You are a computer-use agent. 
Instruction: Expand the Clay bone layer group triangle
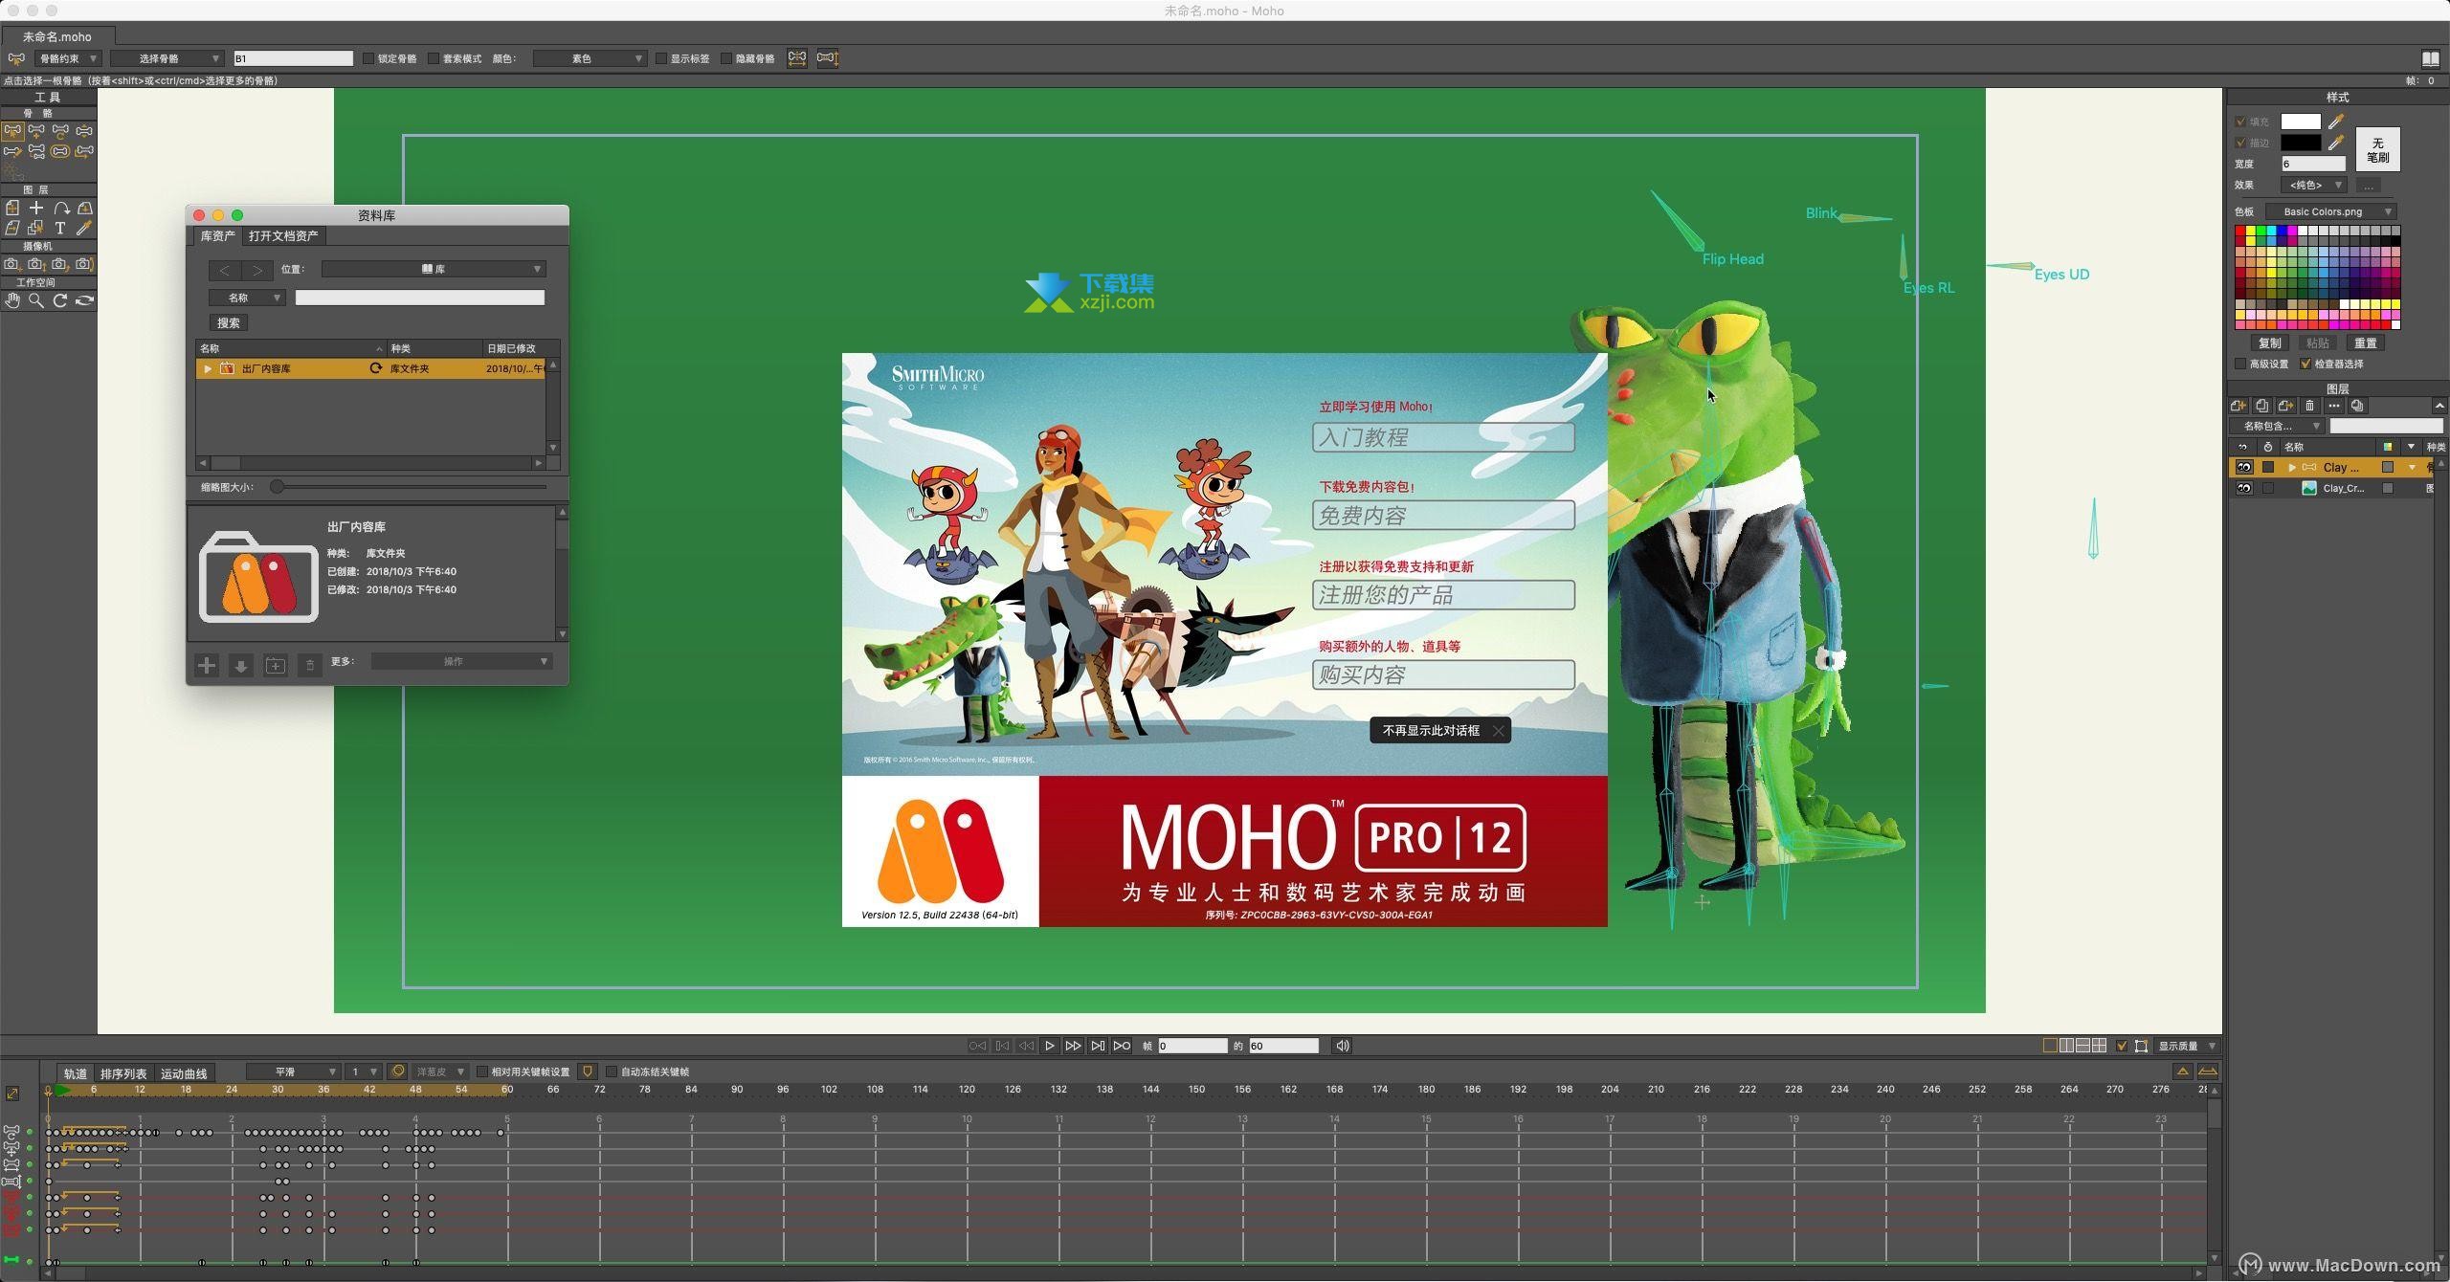[2292, 467]
